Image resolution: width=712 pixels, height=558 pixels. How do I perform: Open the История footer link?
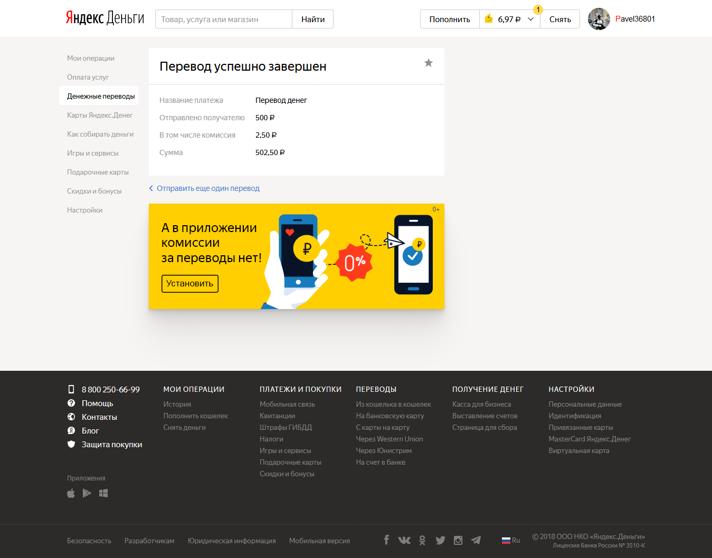(177, 404)
